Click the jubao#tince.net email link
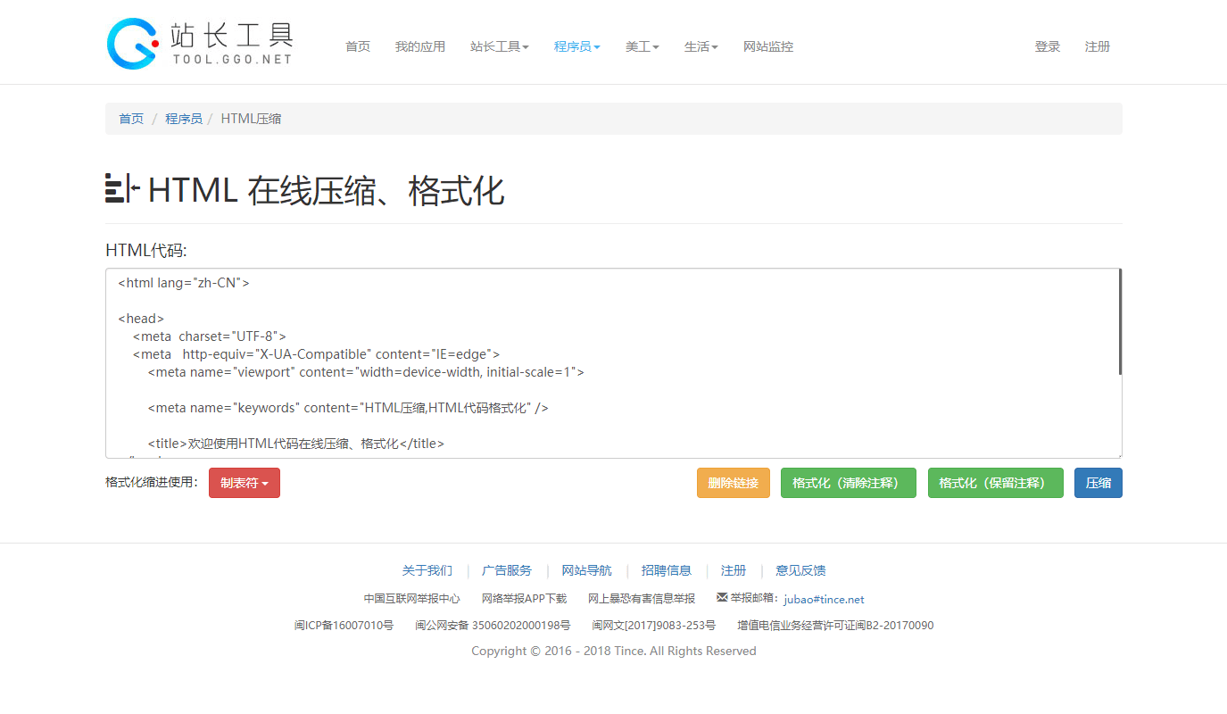This screenshot has width=1227, height=714. [x=824, y=599]
